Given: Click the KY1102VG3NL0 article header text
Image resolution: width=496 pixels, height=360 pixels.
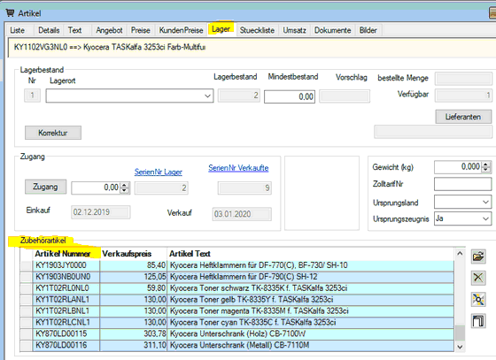Looking at the screenshot, I should point(110,47).
